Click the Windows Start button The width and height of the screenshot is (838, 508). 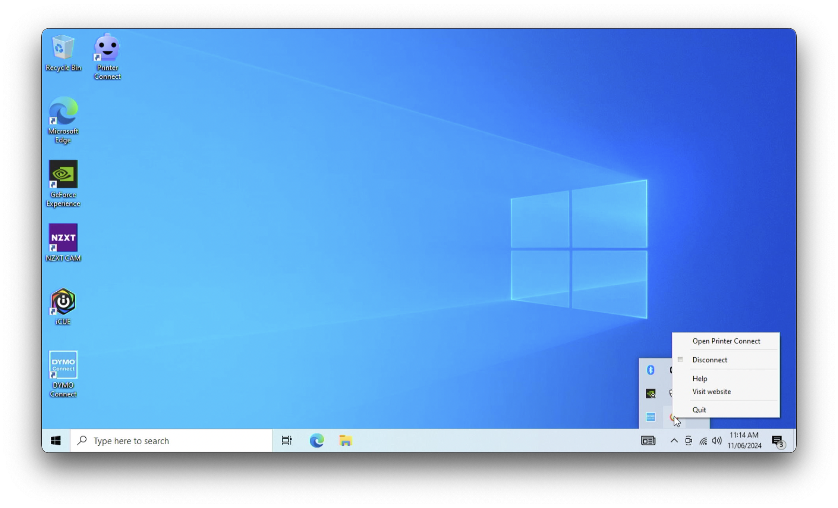(56, 441)
